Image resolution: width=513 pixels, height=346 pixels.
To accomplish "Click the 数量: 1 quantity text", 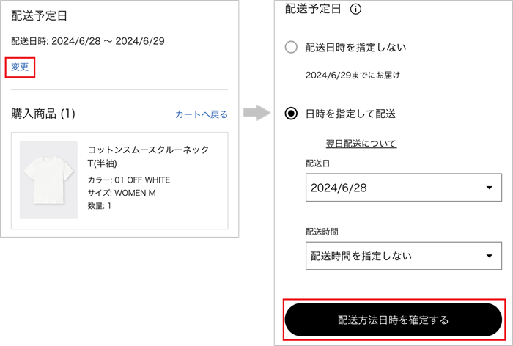I will point(100,206).
